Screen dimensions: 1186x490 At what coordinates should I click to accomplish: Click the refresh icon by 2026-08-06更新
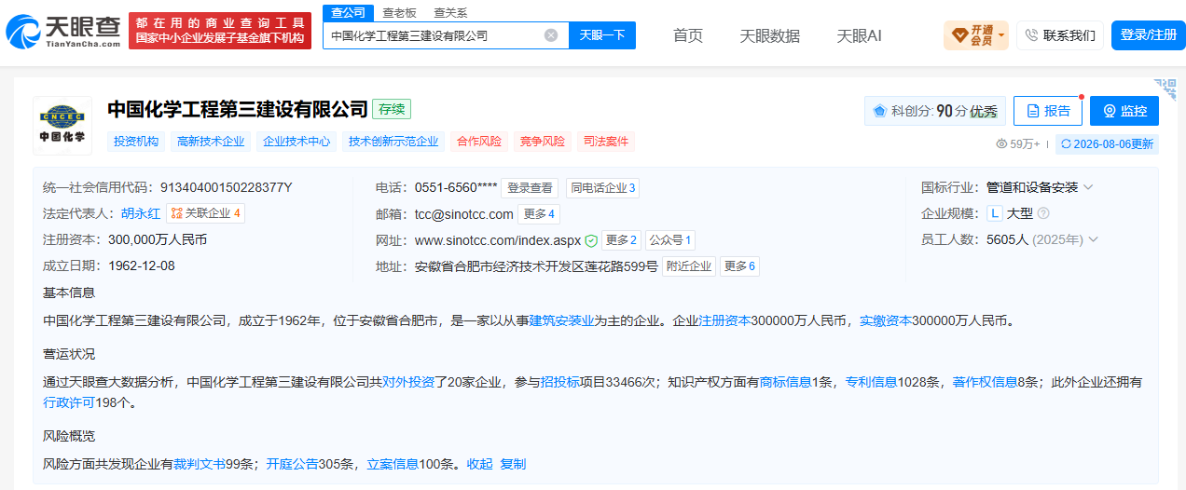(x=1066, y=144)
